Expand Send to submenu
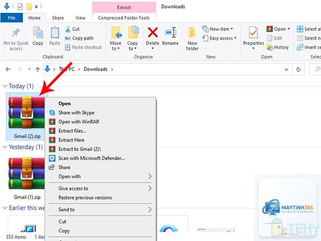Image resolution: width=321 pixels, height=241 pixels. pyautogui.click(x=101, y=209)
